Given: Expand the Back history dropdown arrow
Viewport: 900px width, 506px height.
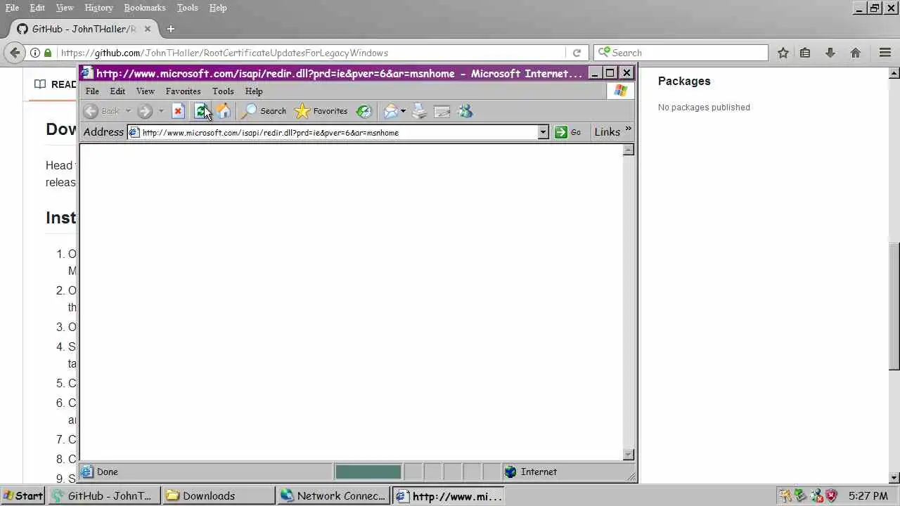Looking at the screenshot, I should (x=128, y=111).
